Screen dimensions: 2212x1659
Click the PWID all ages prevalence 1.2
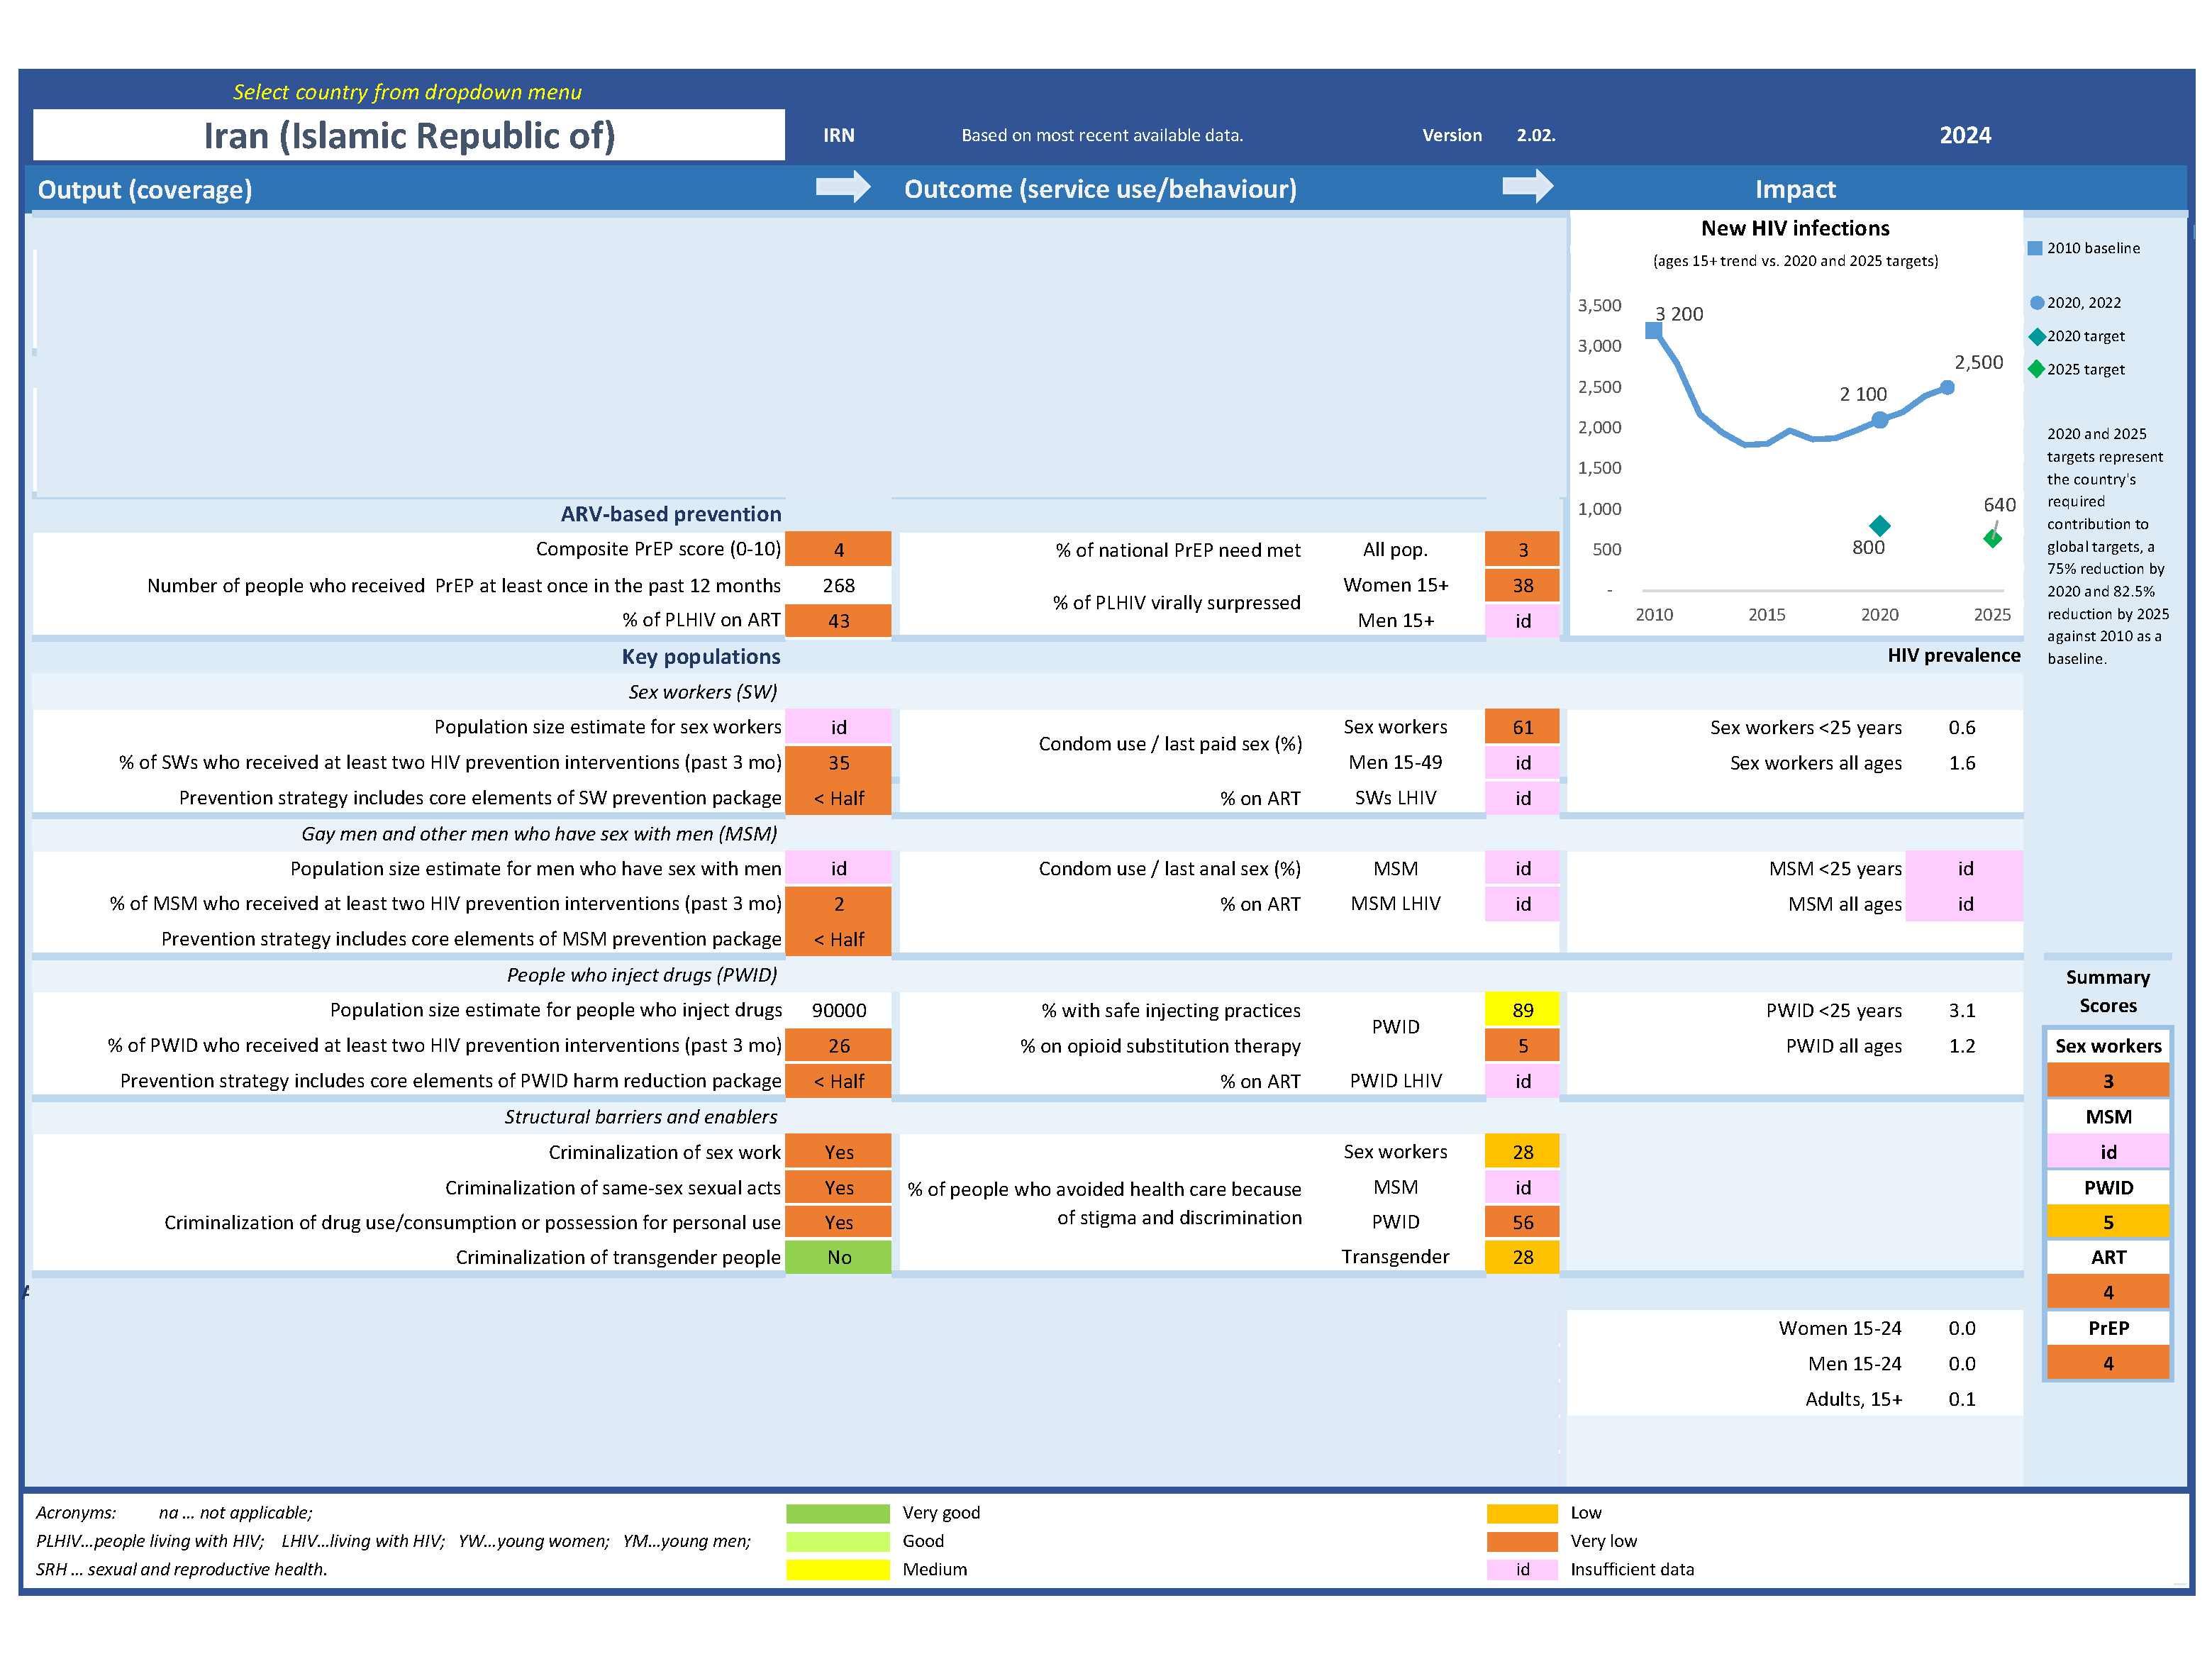(x=1962, y=1046)
